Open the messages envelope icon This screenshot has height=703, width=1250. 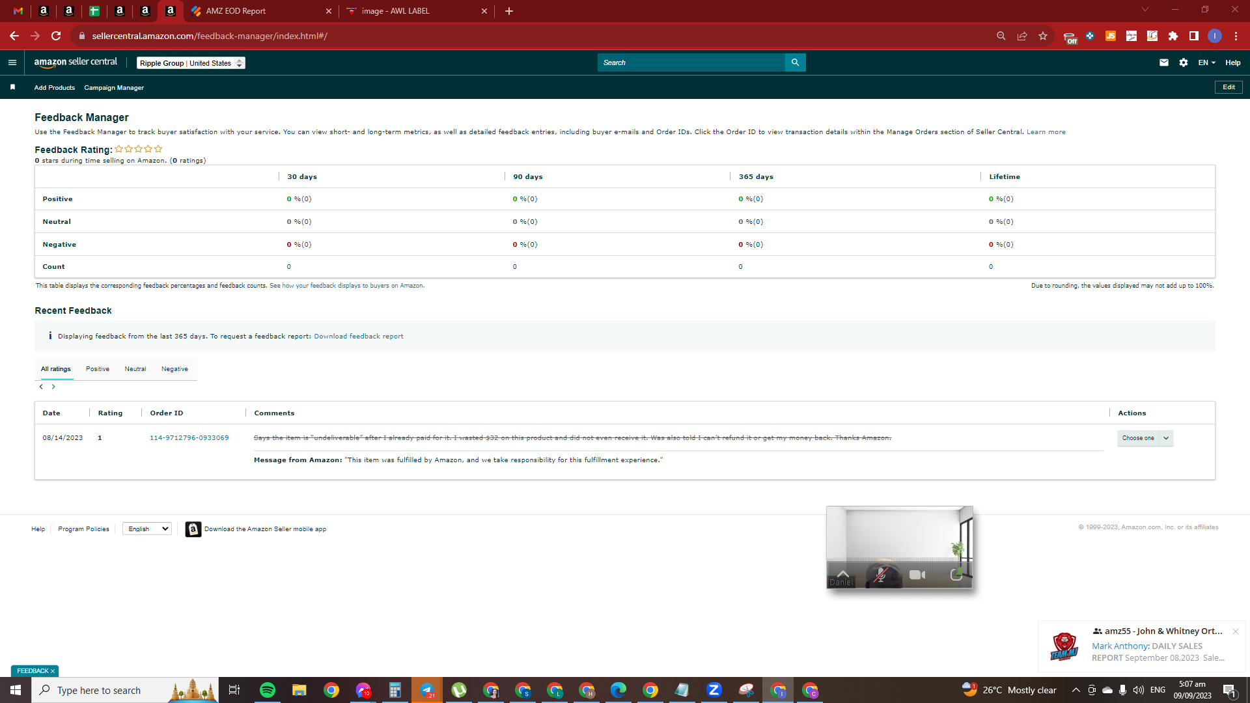click(1164, 62)
